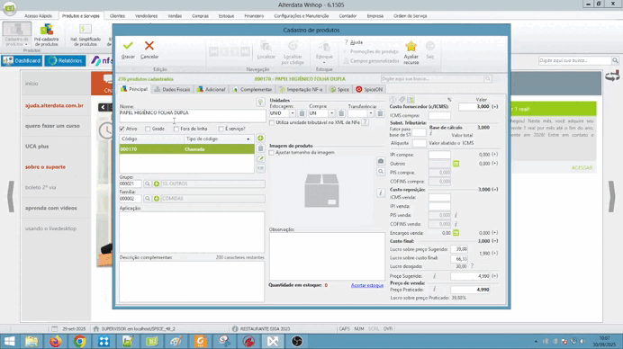Open Financeiro menu in main window
The width and height of the screenshot is (623, 349).
[x=254, y=16]
